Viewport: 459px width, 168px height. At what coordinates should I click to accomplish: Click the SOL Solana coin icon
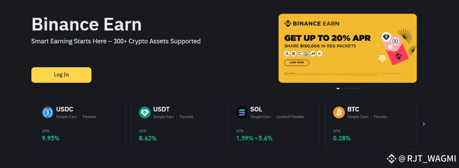242,112
